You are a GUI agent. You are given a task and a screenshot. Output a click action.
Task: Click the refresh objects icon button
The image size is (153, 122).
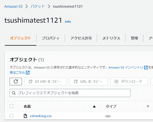pos(16,81)
